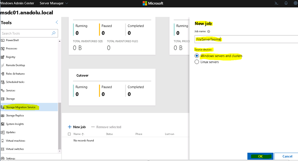This screenshot has height=161, width=298.
Task: Open the settings gear in top bar
Action: (x=296, y=3)
